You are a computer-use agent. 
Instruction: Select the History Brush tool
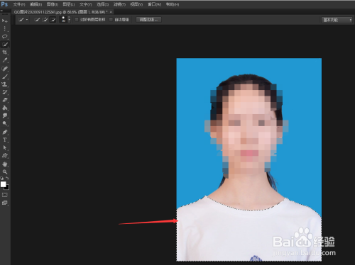[5, 92]
